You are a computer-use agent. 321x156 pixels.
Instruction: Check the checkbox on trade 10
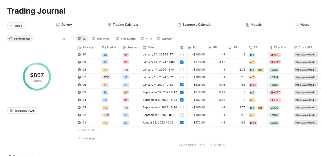(182, 54)
